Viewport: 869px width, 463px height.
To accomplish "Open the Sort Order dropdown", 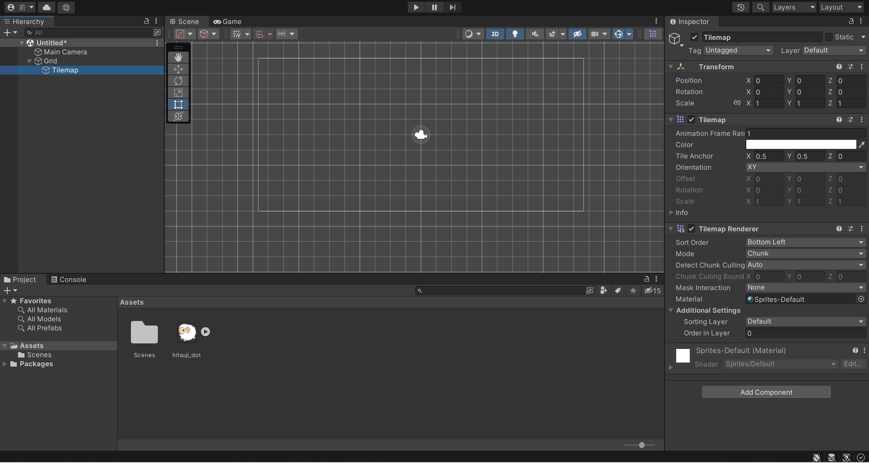I will click(x=805, y=243).
